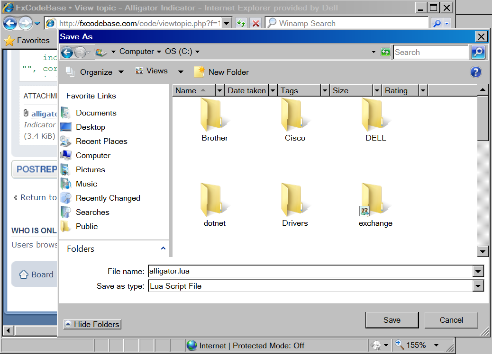This screenshot has width=492, height=354.
Task: Click the Save As Search input field
Action: [x=430, y=52]
